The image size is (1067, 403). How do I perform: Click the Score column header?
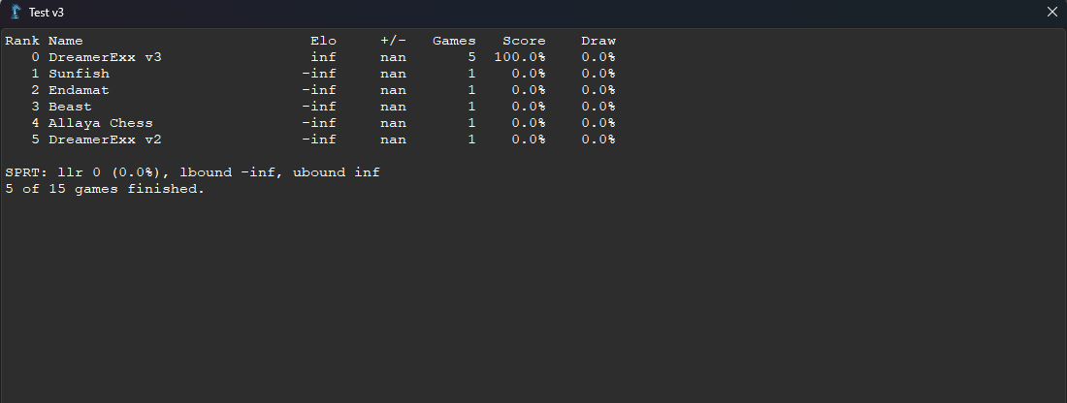point(524,41)
